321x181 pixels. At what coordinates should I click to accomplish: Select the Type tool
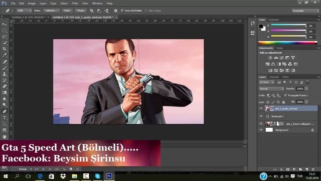5,118
